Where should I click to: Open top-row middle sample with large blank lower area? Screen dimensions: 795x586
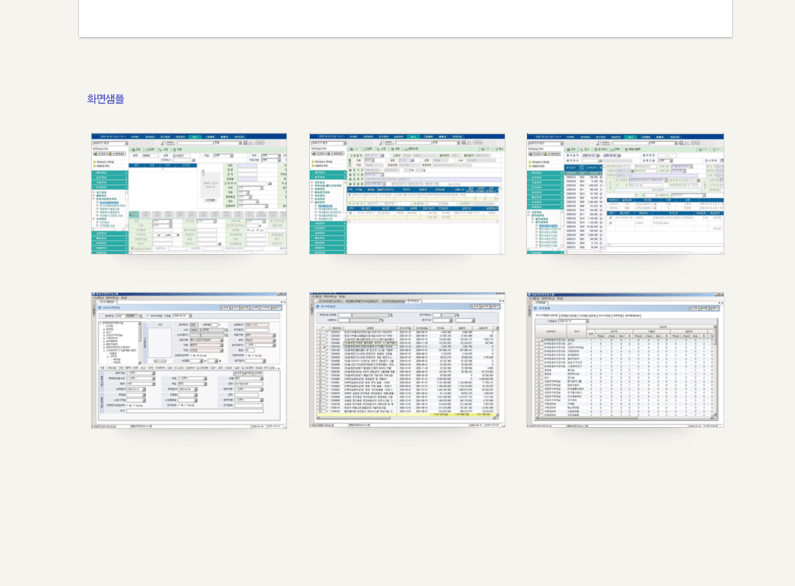point(407,193)
